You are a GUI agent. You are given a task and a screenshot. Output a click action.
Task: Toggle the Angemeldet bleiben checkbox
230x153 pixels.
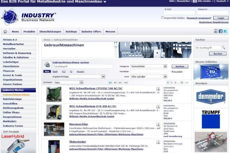(162, 18)
